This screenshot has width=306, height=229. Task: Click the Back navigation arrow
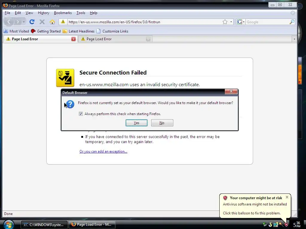click(9, 22)
